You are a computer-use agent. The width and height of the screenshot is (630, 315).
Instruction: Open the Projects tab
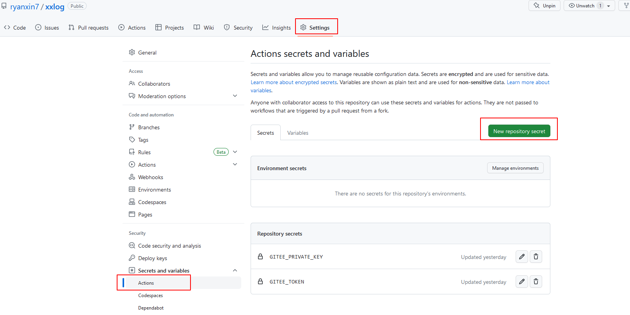point(170,28)
